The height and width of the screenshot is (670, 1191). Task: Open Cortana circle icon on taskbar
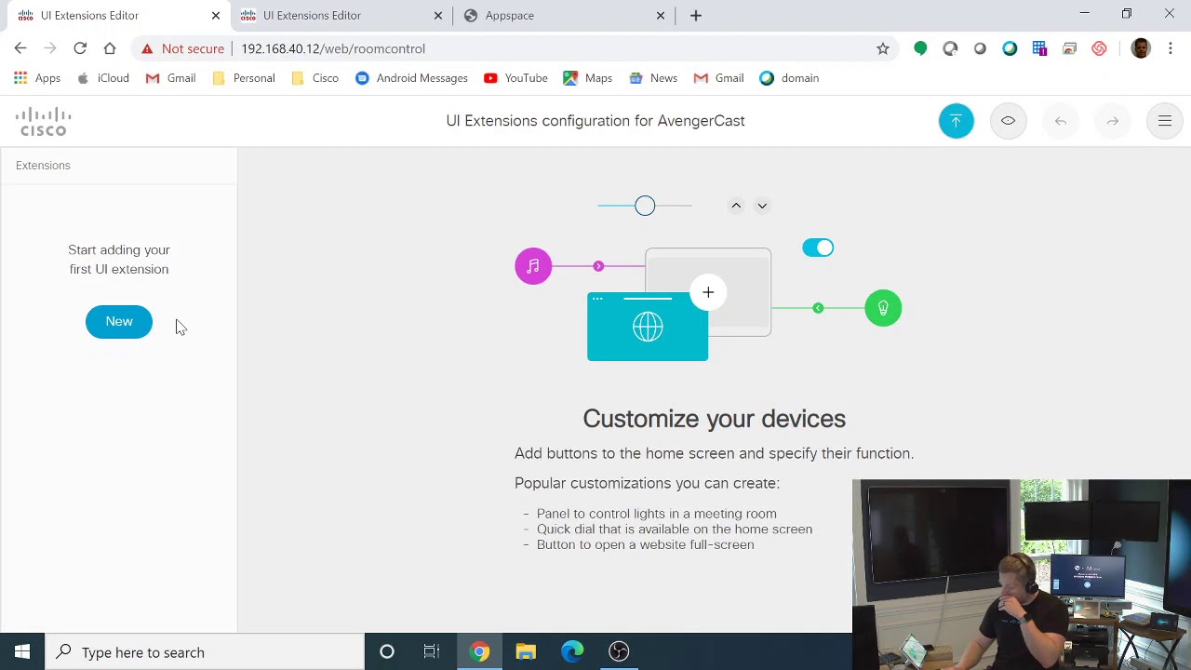(x=387, y=652)
